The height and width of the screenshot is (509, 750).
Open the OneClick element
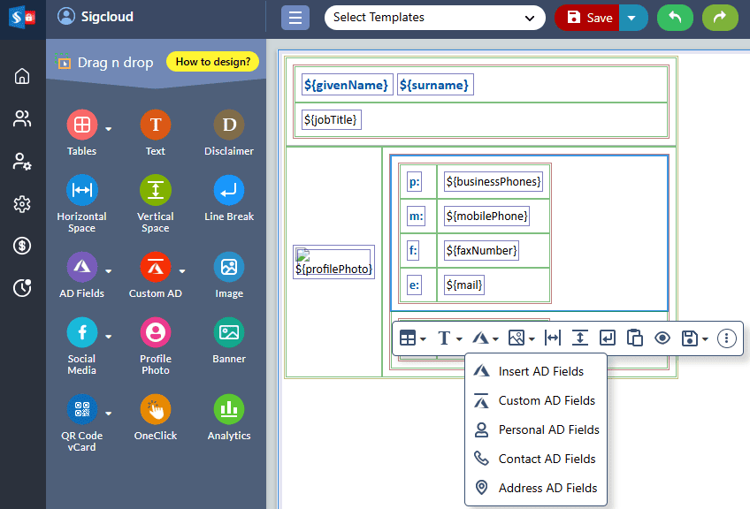[x=156, y=409]
